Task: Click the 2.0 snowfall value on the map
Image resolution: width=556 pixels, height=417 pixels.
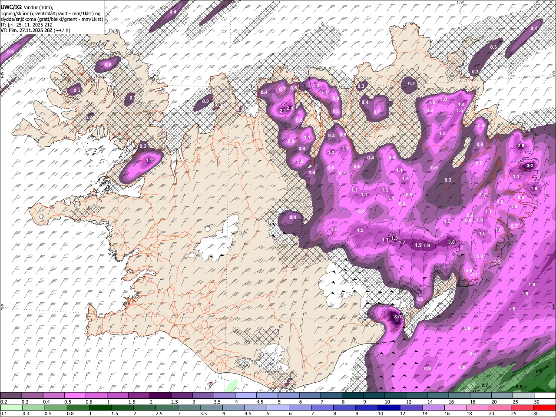Action: coord(451,242)
